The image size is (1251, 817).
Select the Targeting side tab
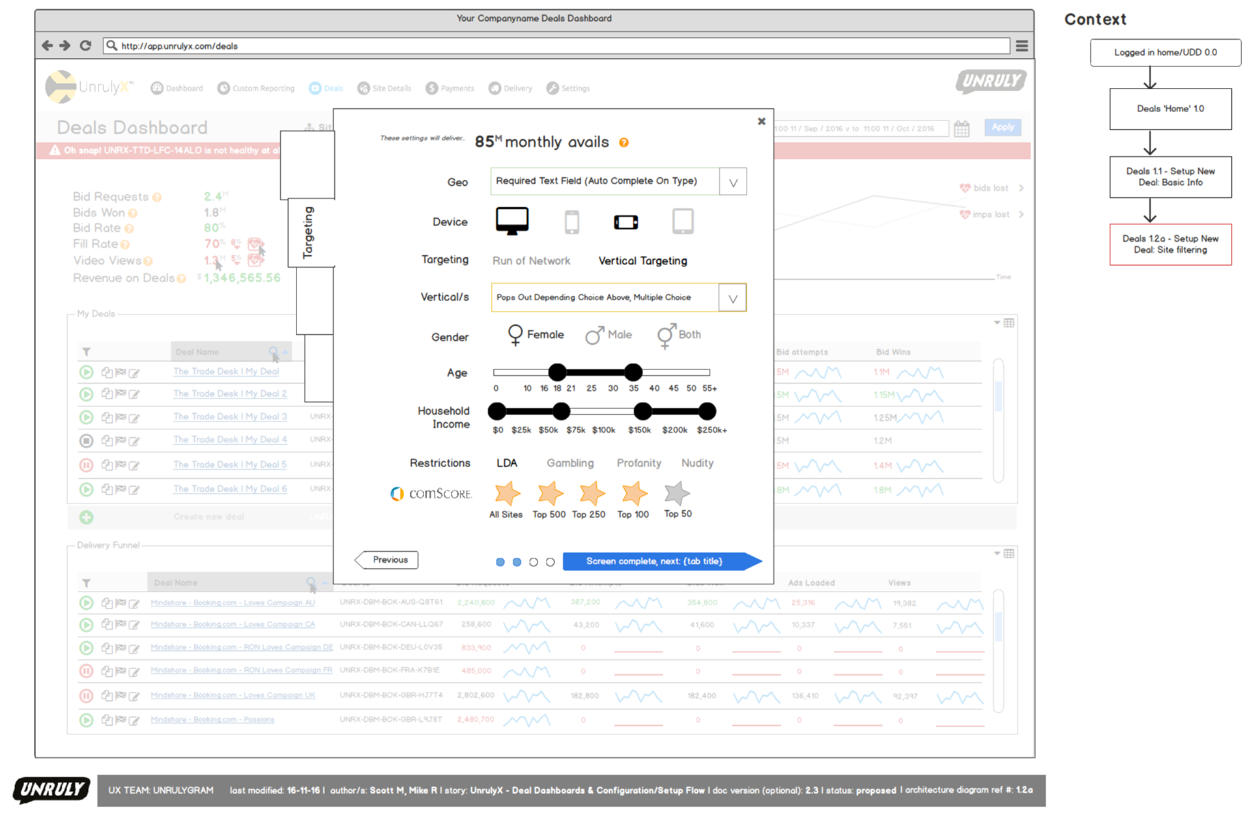309,233
